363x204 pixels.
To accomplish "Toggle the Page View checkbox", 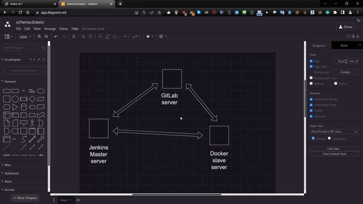I will 311,66.
